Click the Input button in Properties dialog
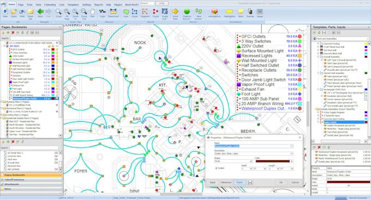 pyautogui.click(x=212, y=182)
